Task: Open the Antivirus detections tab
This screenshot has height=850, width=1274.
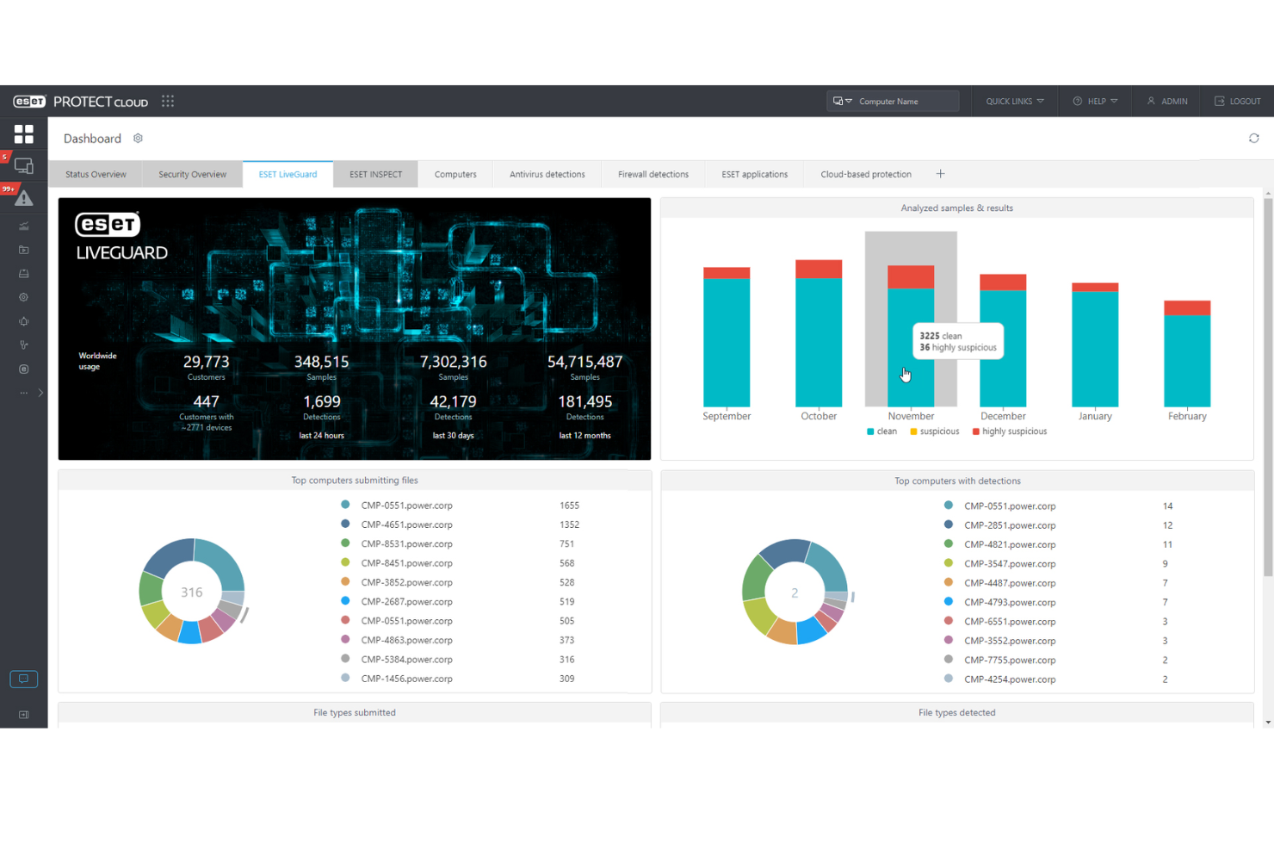Action: pos(547,174)
